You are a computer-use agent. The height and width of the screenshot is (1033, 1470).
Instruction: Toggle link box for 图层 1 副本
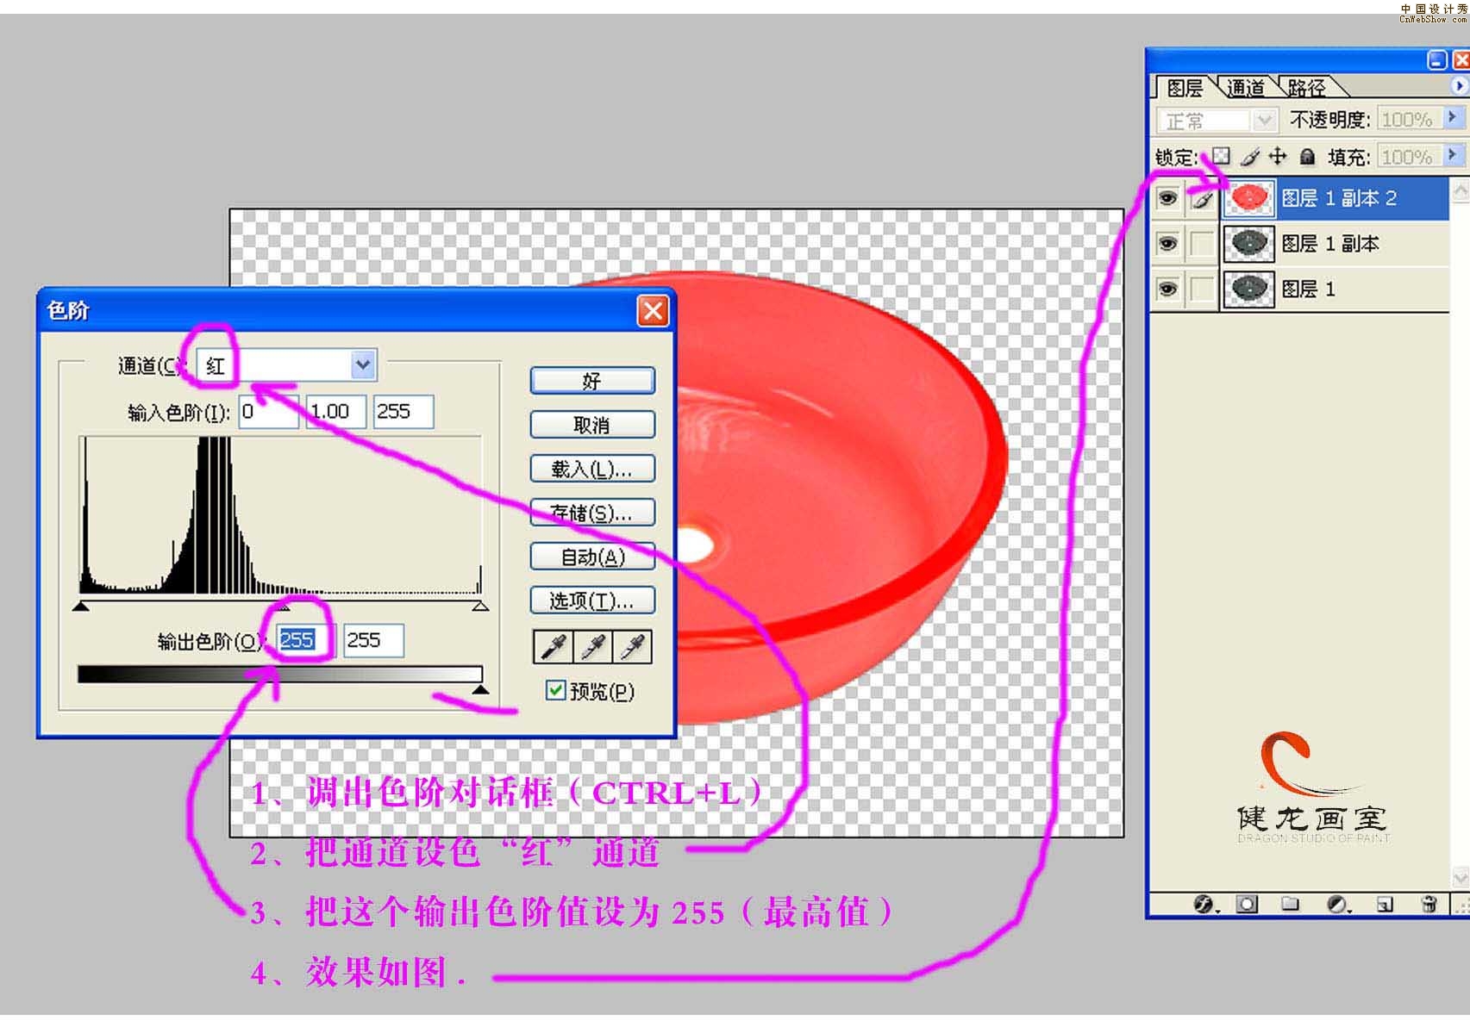[1202, 244]
